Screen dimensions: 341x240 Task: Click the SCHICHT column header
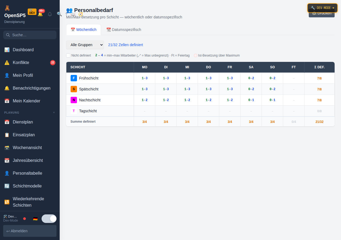pyautogui.click(x=100, y=67)
